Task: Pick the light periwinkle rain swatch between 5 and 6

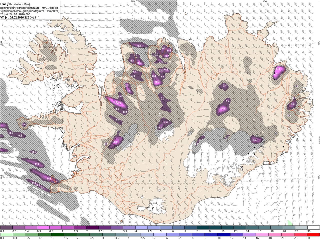Action: point(160,234)
